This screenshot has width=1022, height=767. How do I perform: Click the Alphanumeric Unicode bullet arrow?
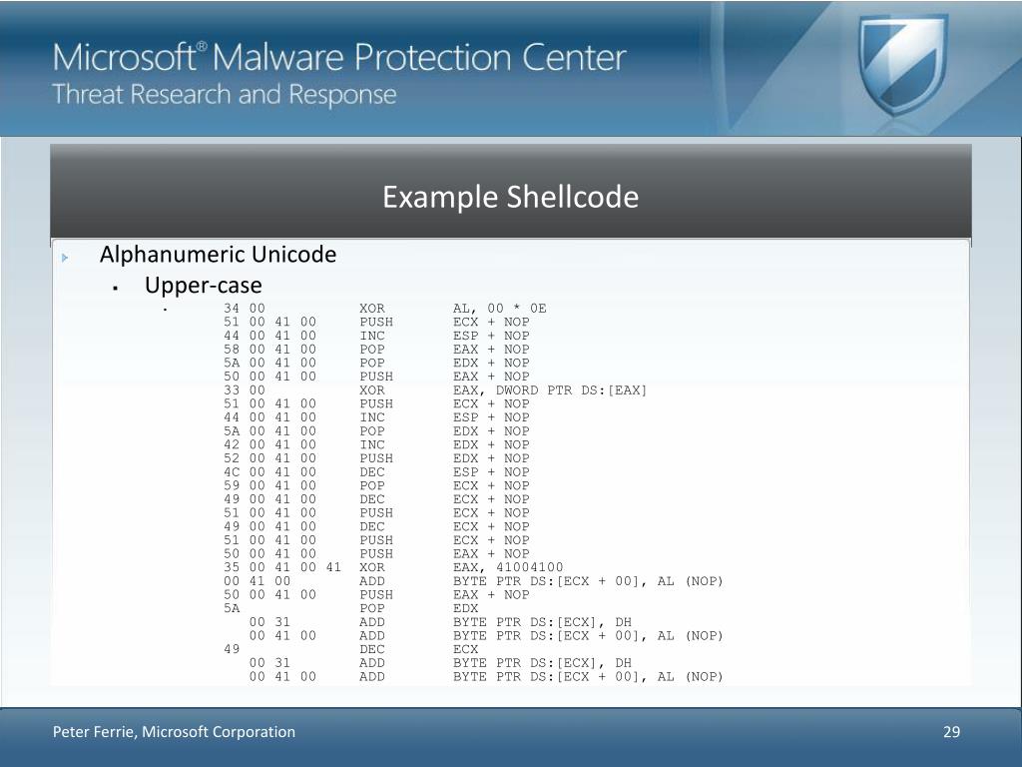65,258
